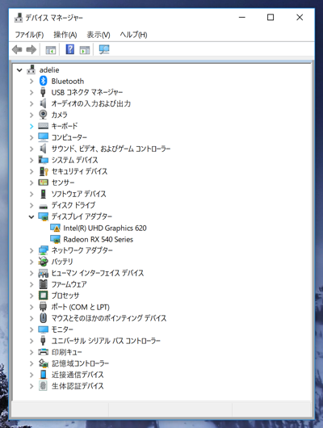
Task: Click the ファームウェア chip icon
Action: click(43, 284)
